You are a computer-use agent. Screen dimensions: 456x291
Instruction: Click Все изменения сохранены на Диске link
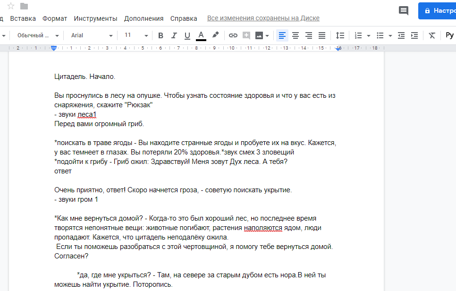click(x=263, y=18)
